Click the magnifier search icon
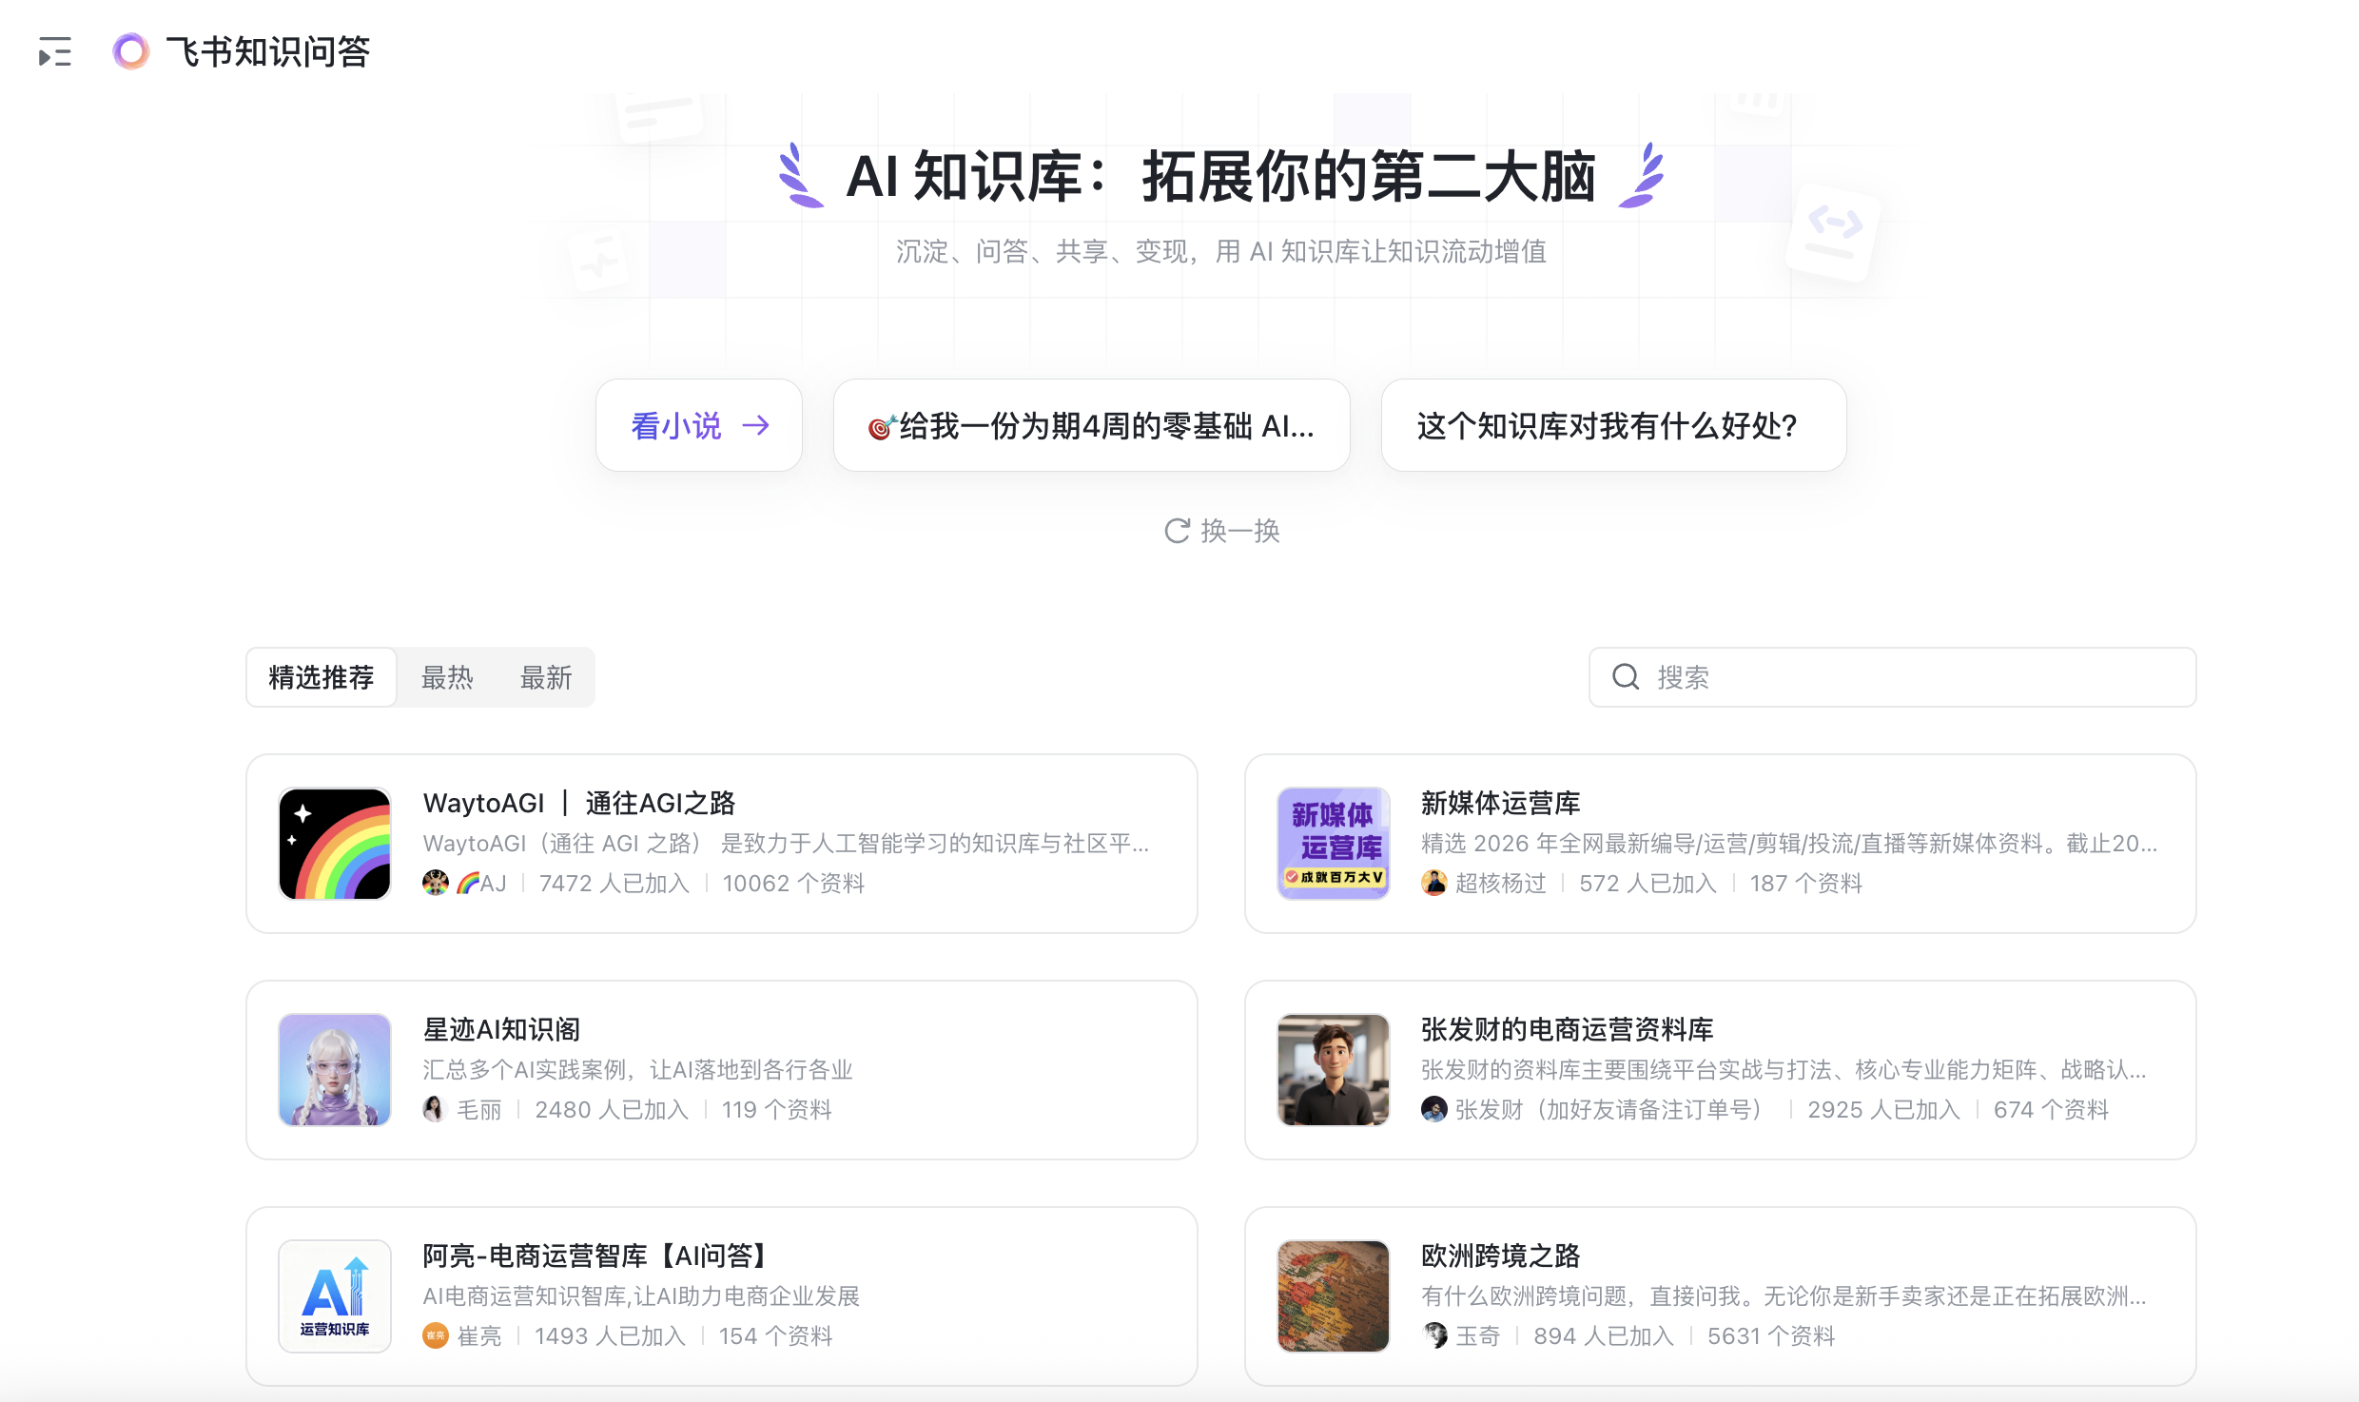Image resolution: width=2359 pixels, height=1402 pixels. [1626, 677]
